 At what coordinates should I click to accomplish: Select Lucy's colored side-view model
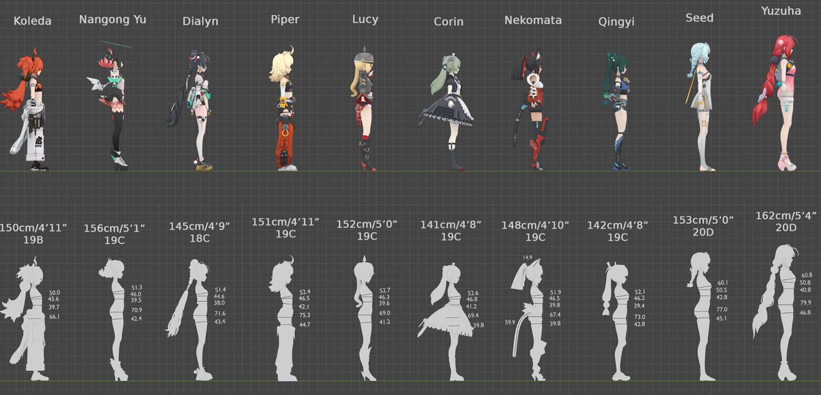click(x=365, y=110)
